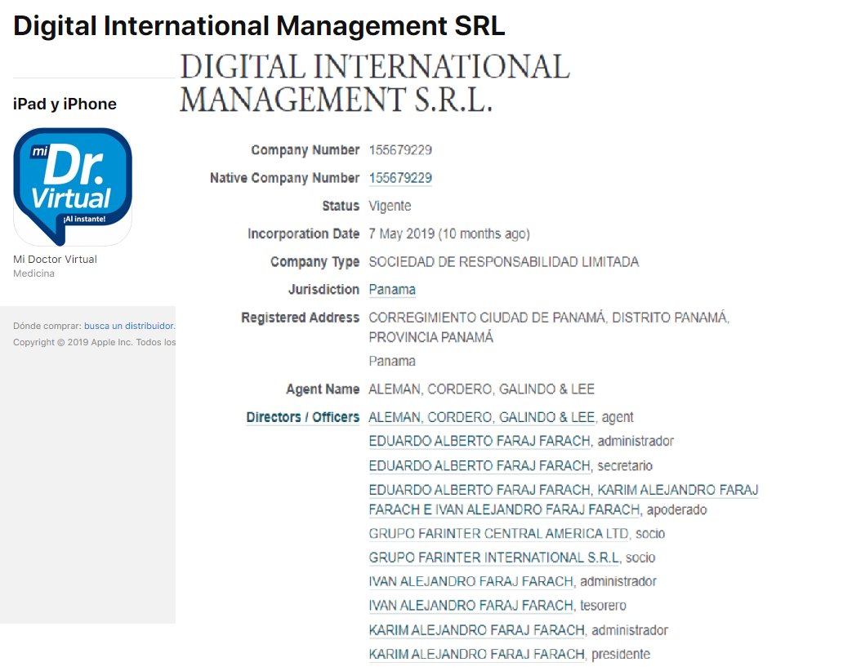
Task: Click the Mi Doctor Virtual app name
Action: pos(55,259)
